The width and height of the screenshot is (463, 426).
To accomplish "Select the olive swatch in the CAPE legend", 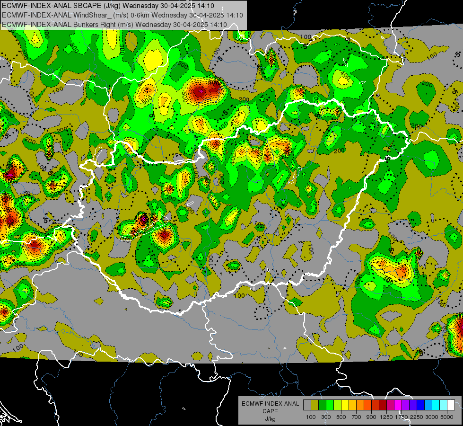I will [315, 405].
